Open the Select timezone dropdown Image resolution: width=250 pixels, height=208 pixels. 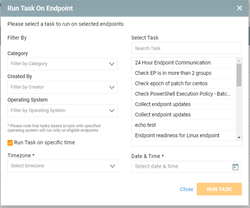pyautogui.click(x=63, y=166)
